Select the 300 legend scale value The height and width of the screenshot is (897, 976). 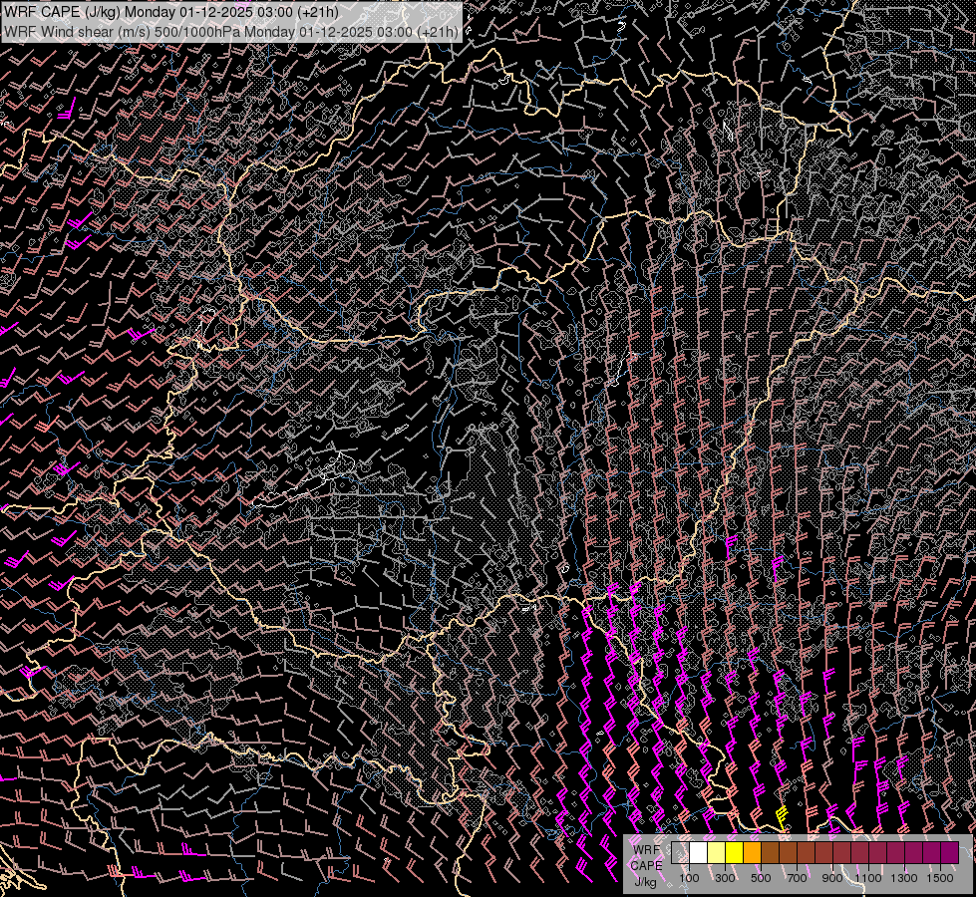tap(725, 878)
